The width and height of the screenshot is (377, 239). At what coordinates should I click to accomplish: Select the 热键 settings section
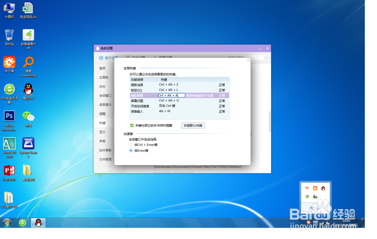(x=103, y=123)
